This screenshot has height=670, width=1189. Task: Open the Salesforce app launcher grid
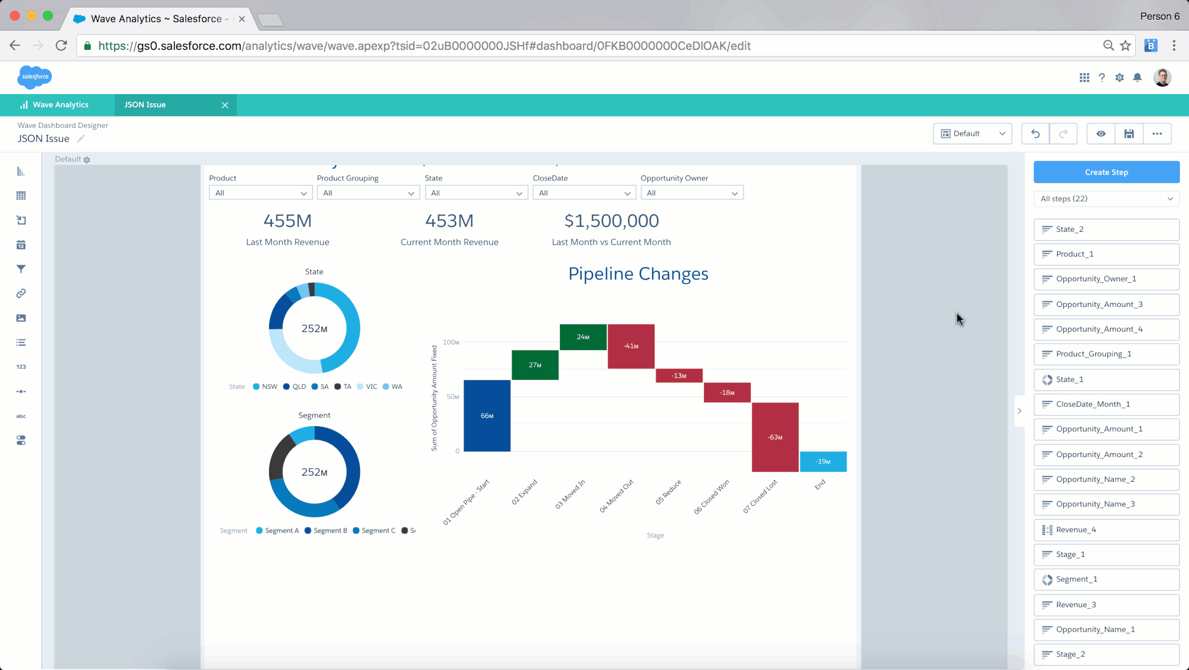[x=1084, y=77]
